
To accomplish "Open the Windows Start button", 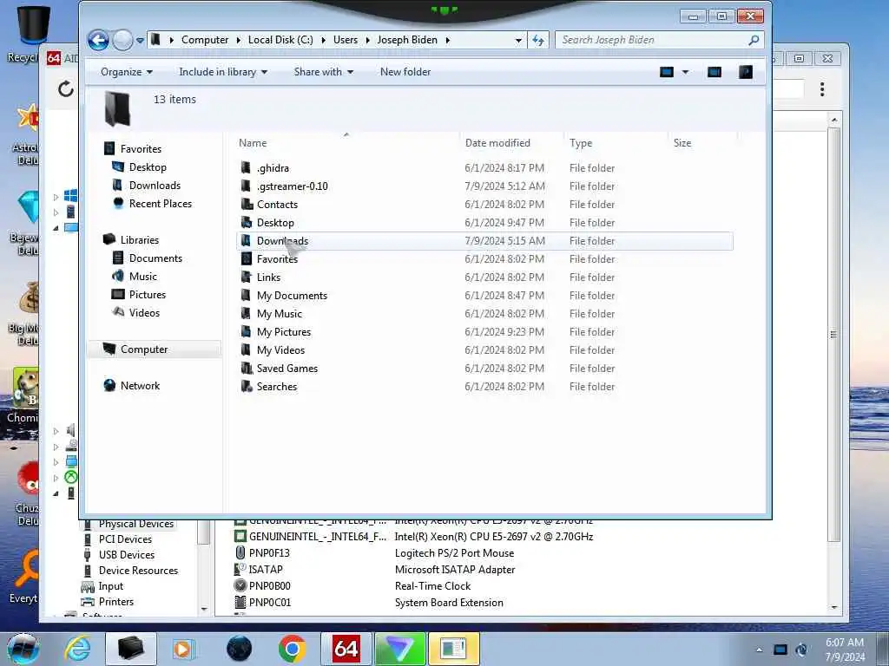I will (23, 649).
